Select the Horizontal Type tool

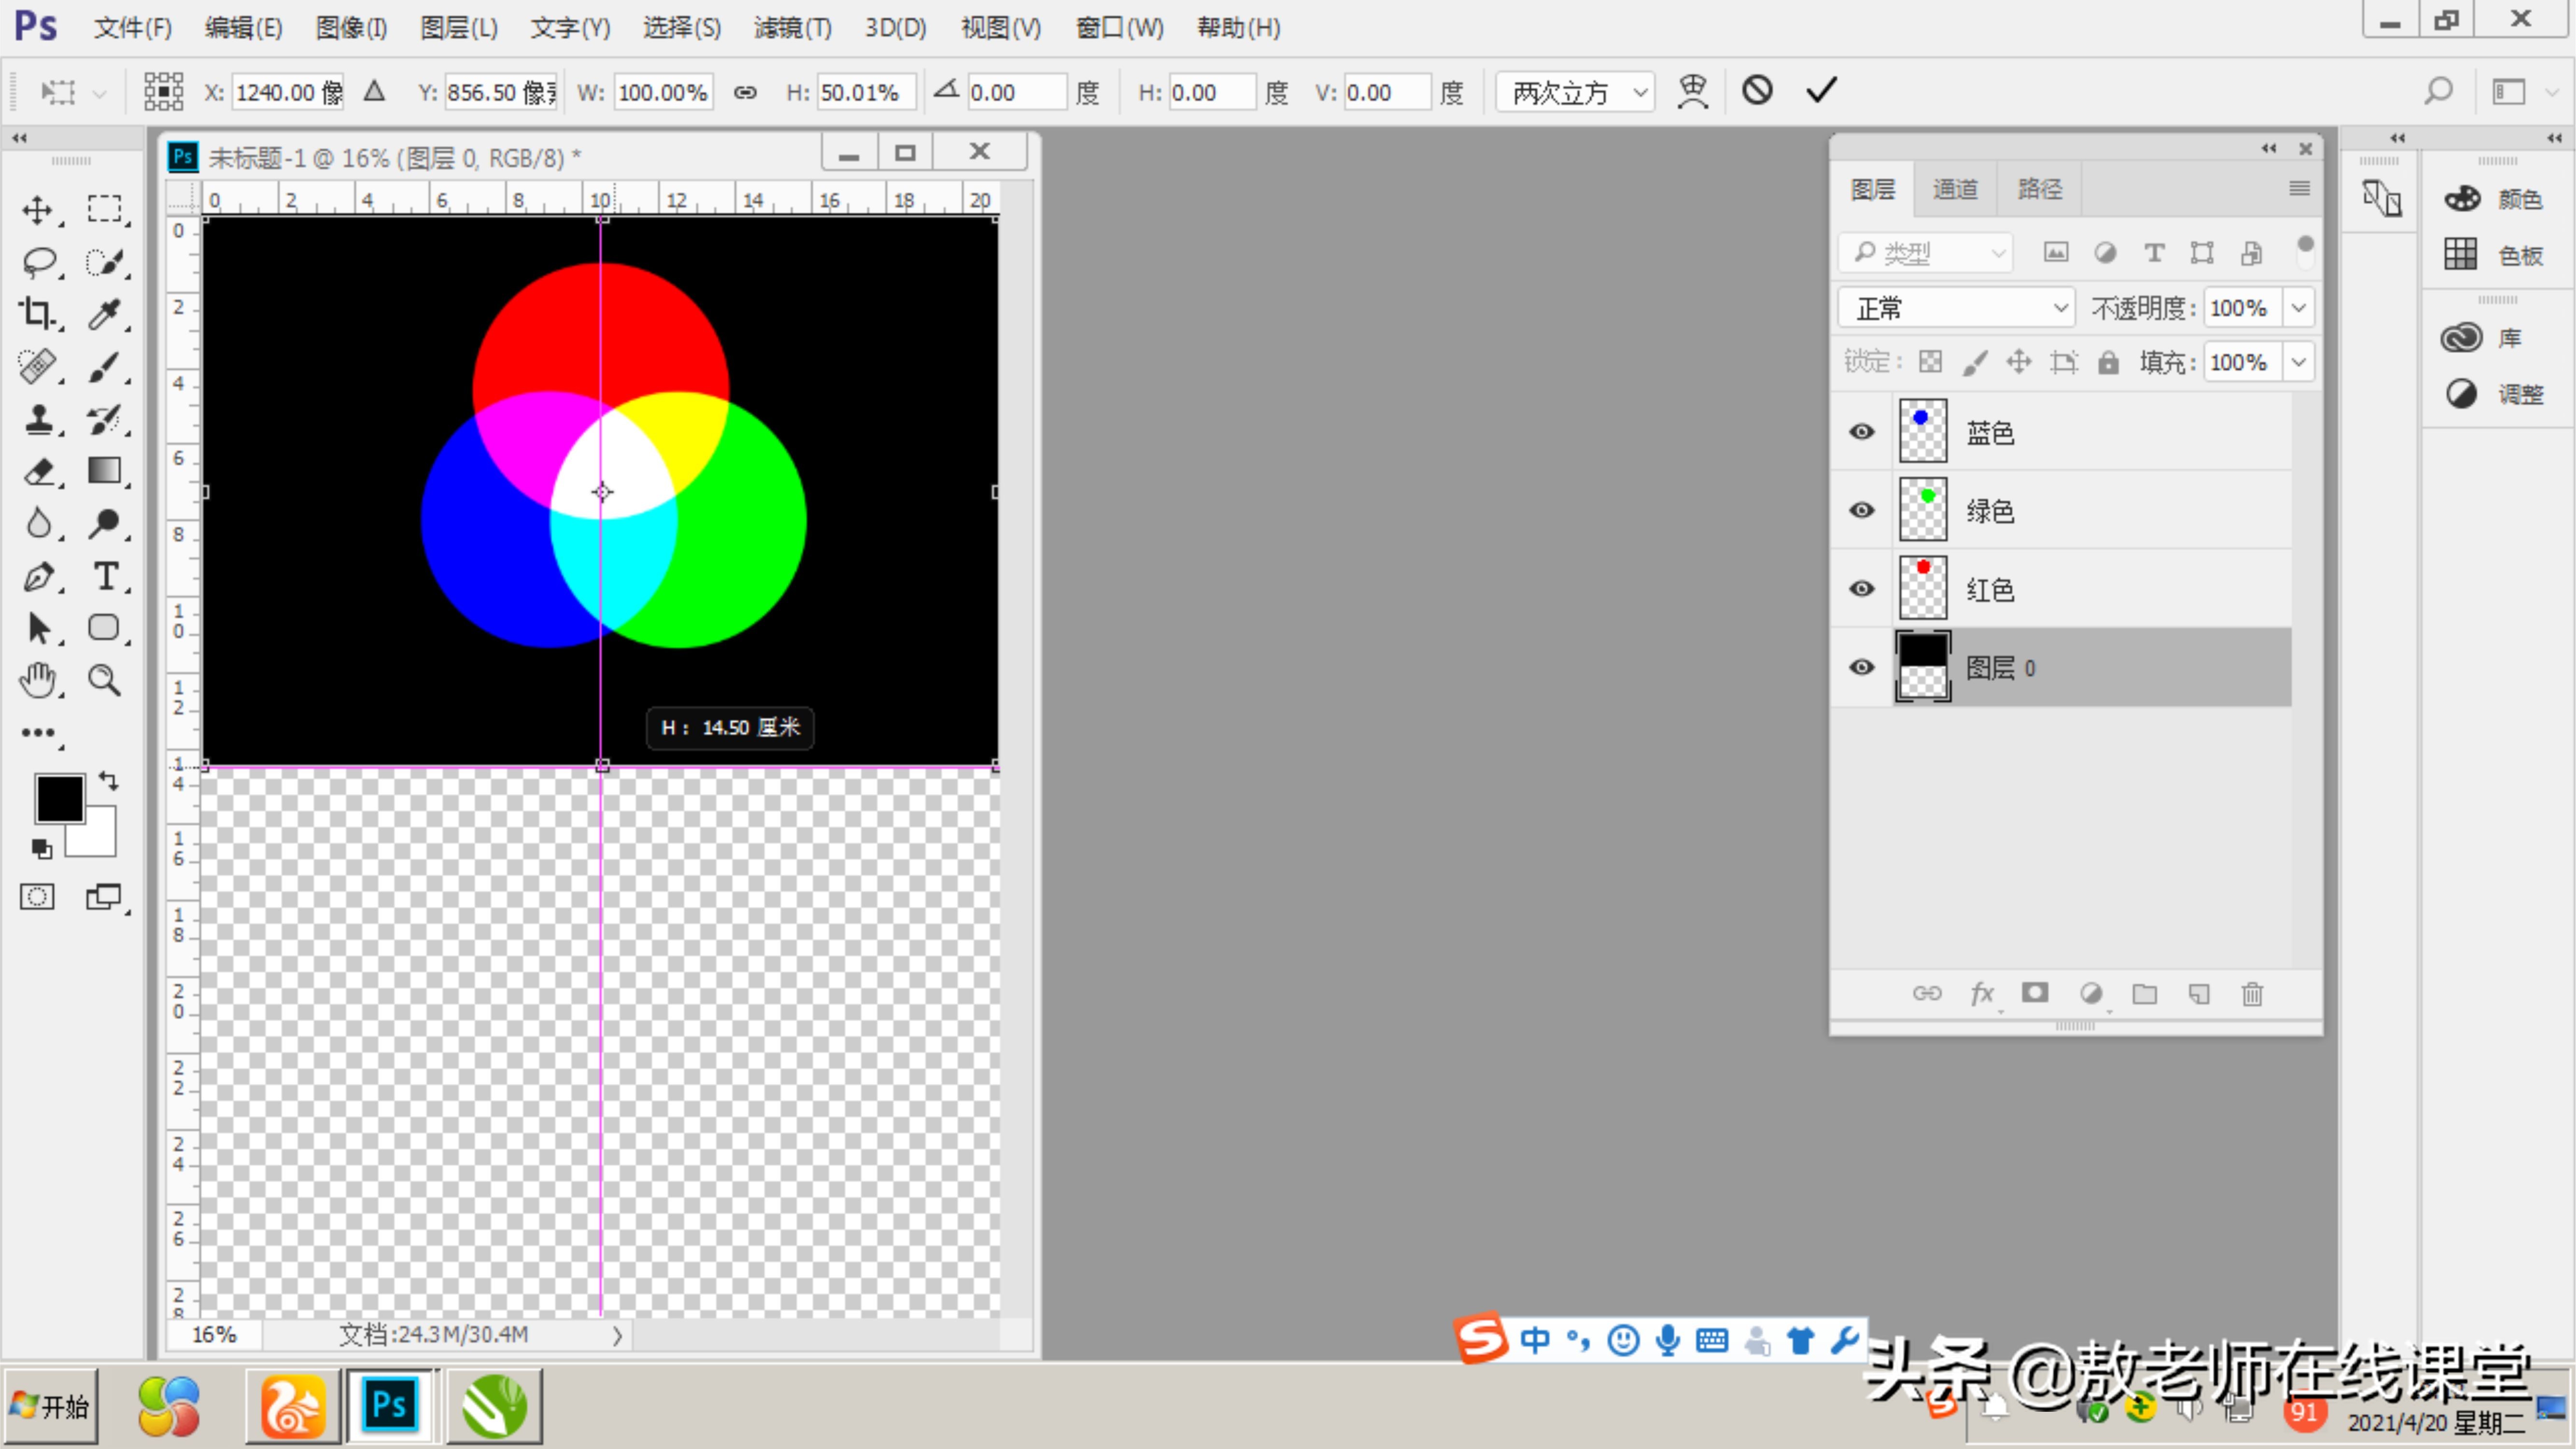105,576
